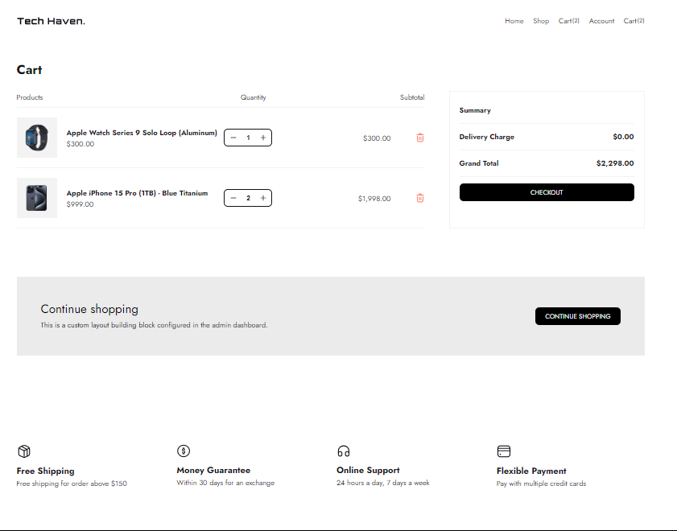Open the Apple Watch product thumbnail
Viewport: 677px width, 531px height.
tap(37, 138)
